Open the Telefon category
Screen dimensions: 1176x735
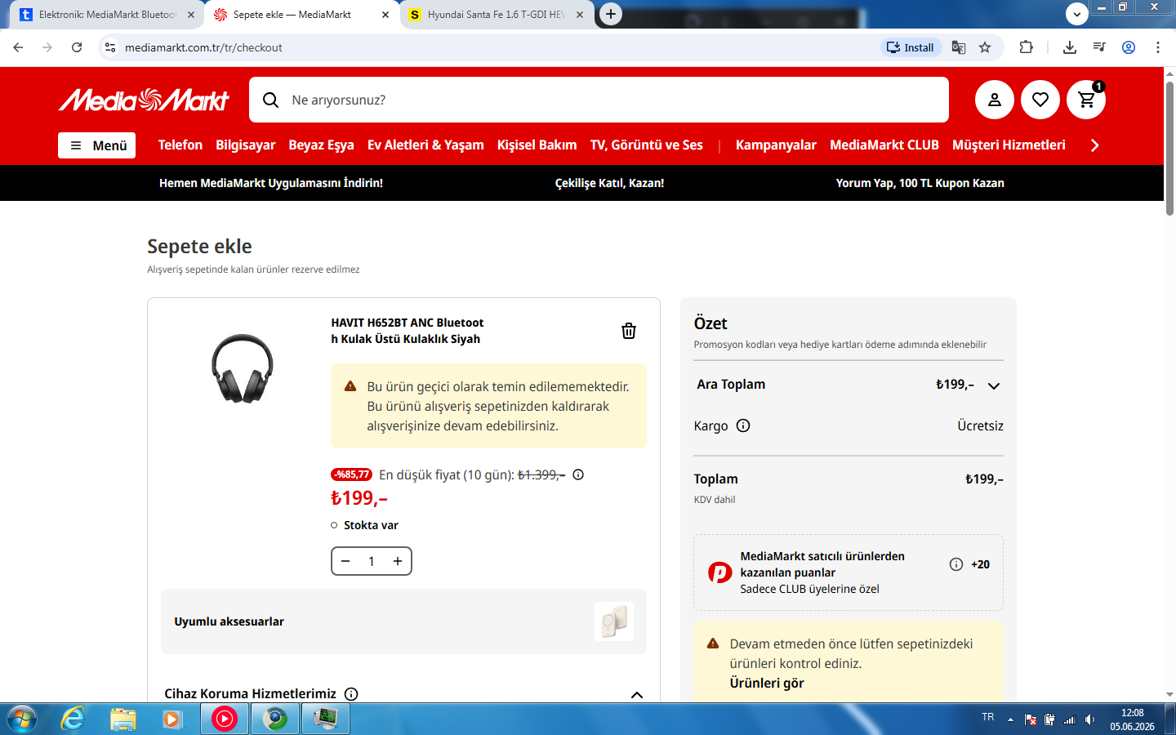point(180,145)
